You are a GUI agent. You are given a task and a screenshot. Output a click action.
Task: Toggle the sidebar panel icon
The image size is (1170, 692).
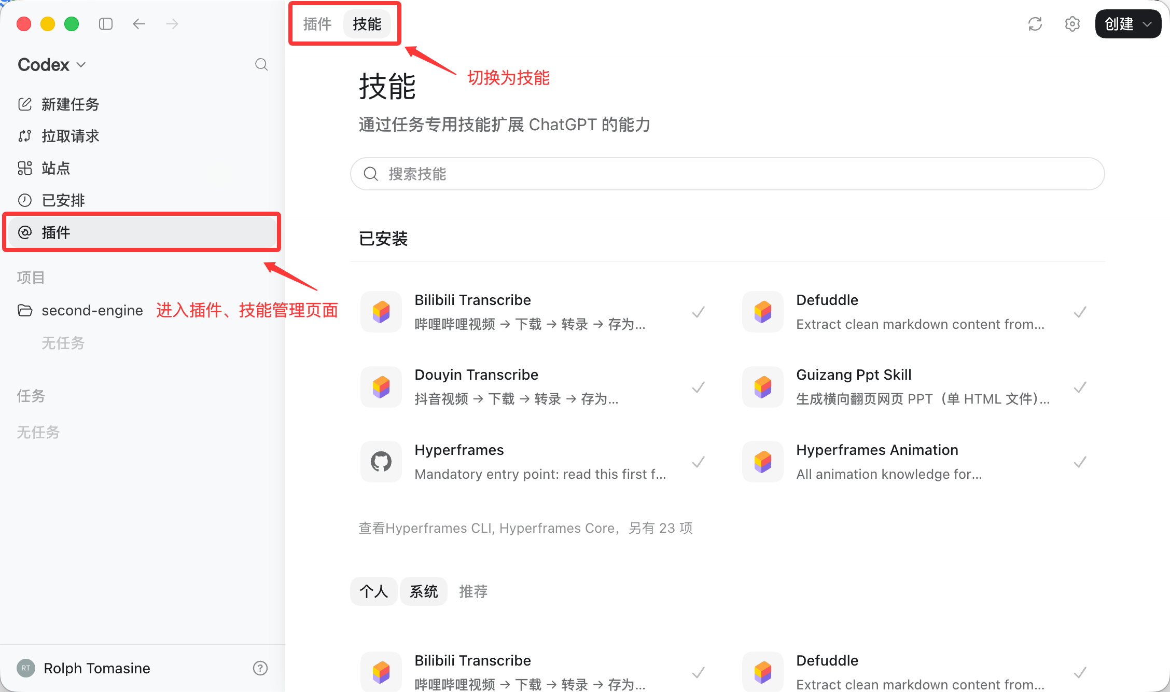pos(106,24)
